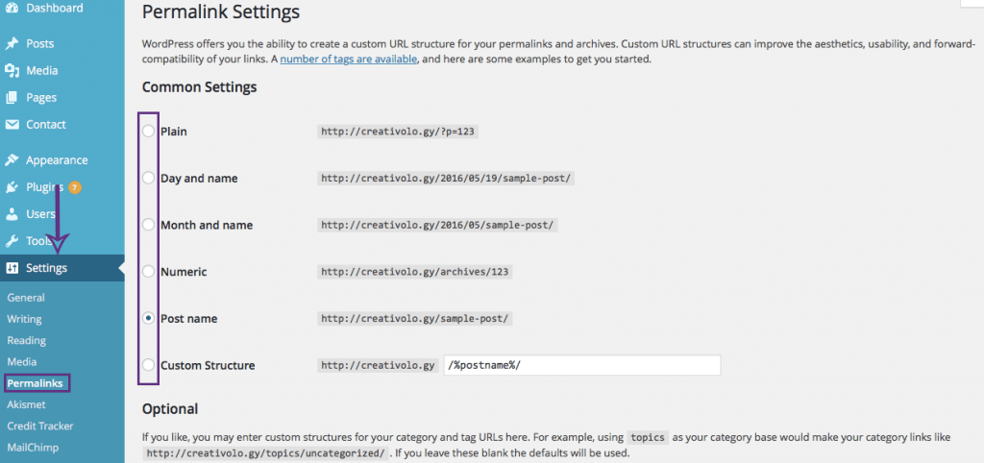
Task: Follow the 'number of tags are available' link
Action: 348,60
